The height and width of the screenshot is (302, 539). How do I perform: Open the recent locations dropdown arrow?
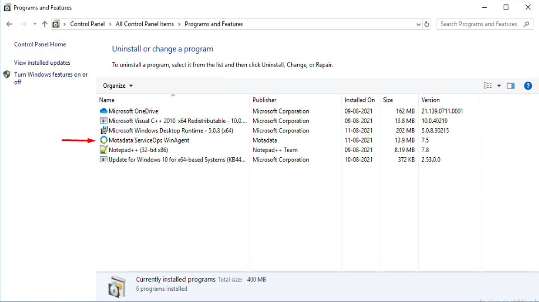[35, 24]
